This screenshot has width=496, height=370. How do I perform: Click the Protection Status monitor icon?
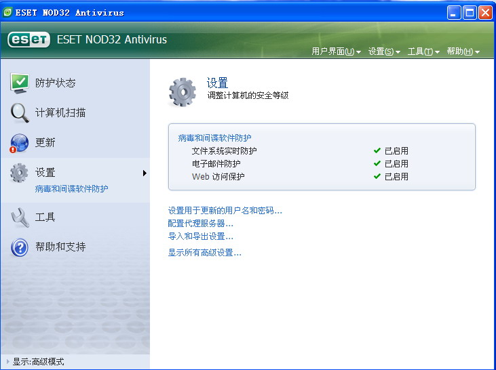[x=20, y=83]
